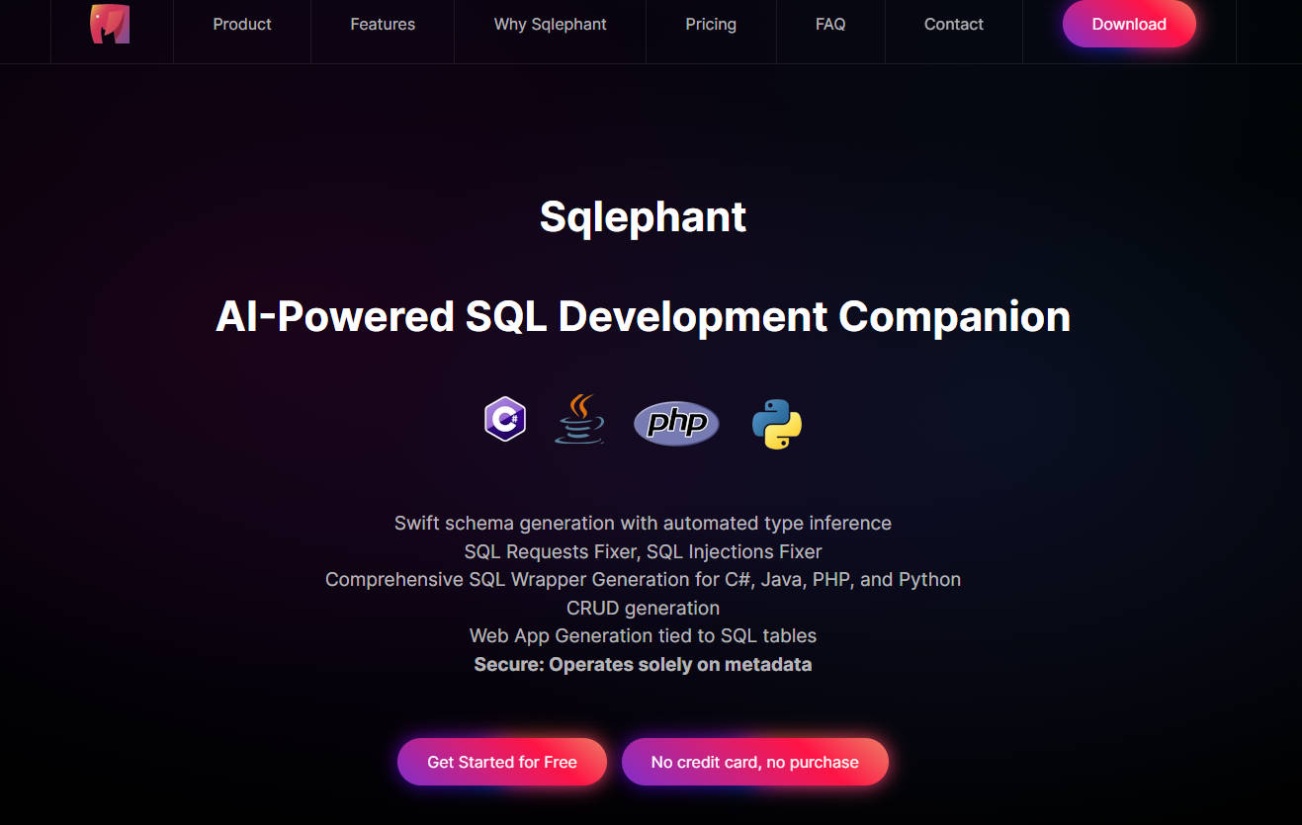Click the Secure: Operates solely on metadata text
This screenshot has width=1302, height=825.
(643, 664)
